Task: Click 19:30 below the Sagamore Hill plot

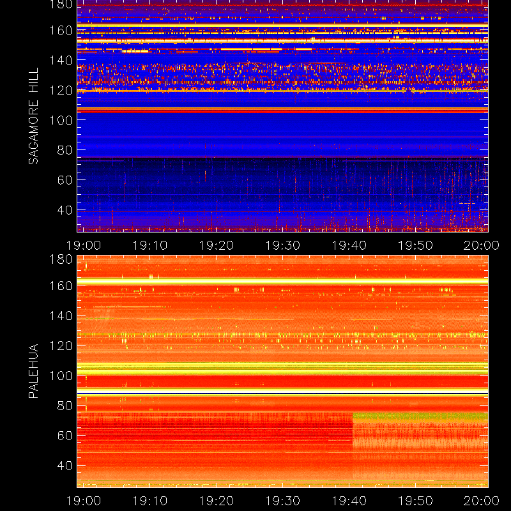Action: (282, 245)
